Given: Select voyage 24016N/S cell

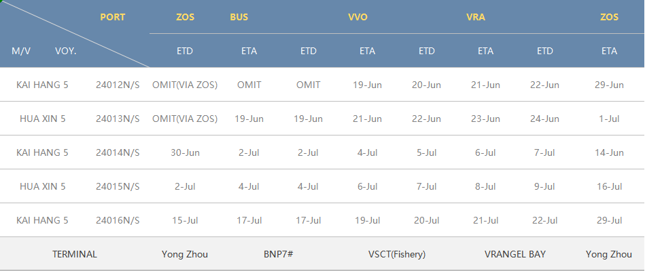Looking at the screenshot, I should pyautogui.click(x=118, y=221).
